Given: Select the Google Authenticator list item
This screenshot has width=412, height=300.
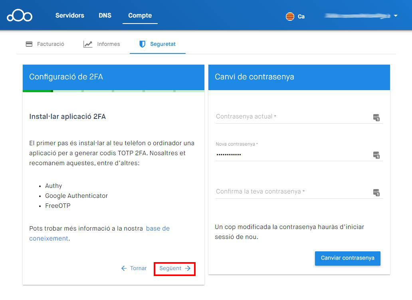Looking at the screenshot, I should coord(77,196).
